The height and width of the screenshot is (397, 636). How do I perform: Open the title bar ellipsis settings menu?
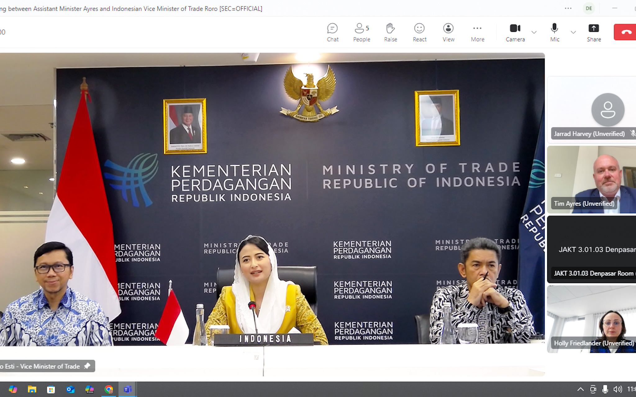[x=568, y=8]
